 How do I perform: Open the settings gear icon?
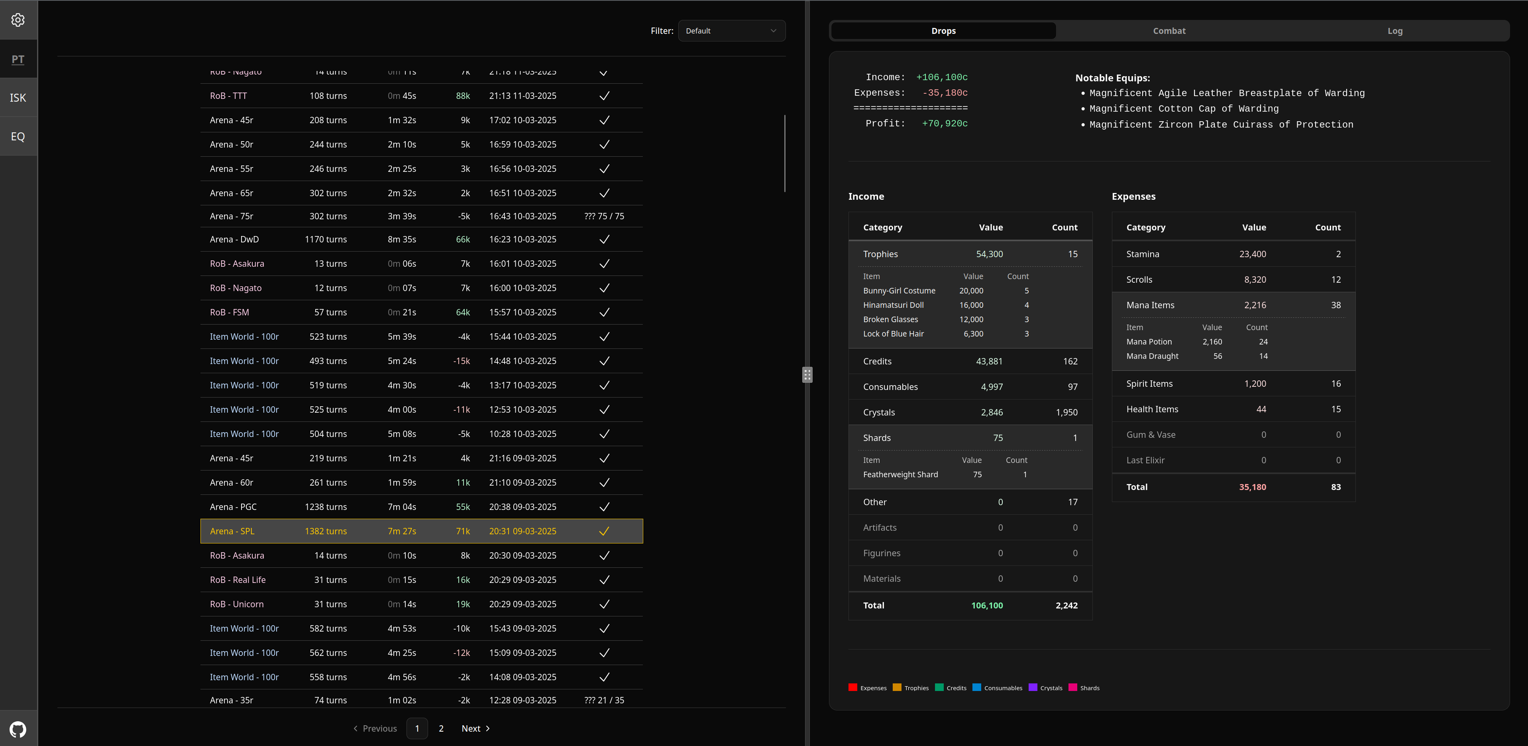click(x=18, y=20)
